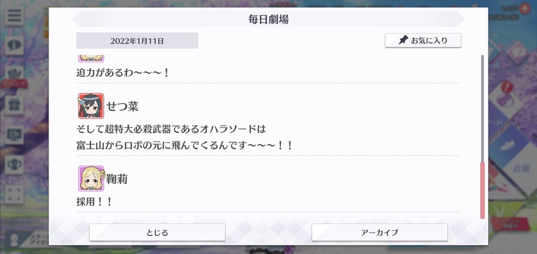The height and width of the screenshot is (254, 537).
Task: Tap the exclamation mark diamond tile
Action: [x=506, y=96]
